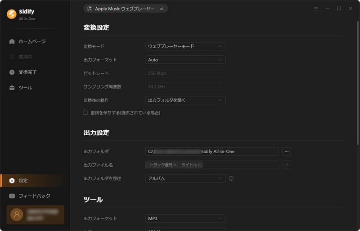Click the output folder path field
The width and height of the screenshot is (360, 231).
212,151
